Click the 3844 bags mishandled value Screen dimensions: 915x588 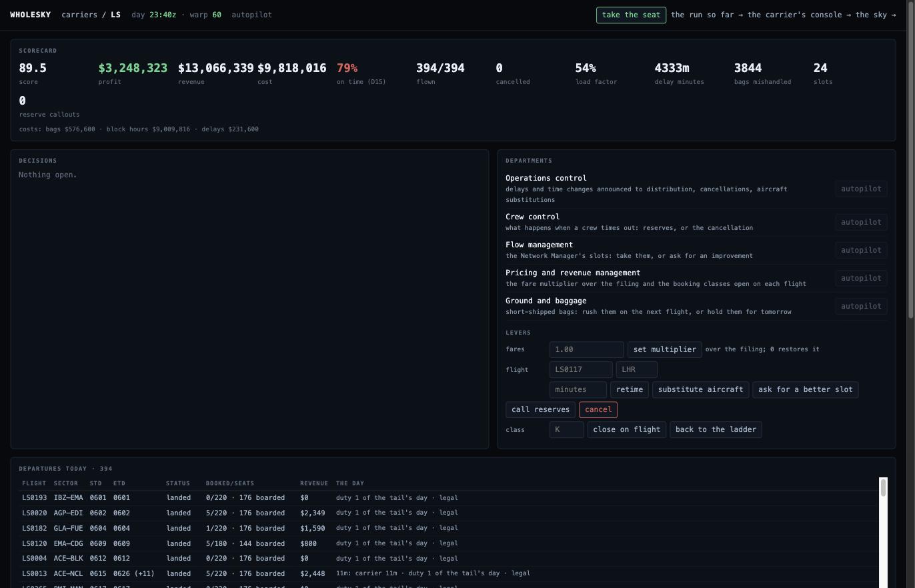pos(748,68)
